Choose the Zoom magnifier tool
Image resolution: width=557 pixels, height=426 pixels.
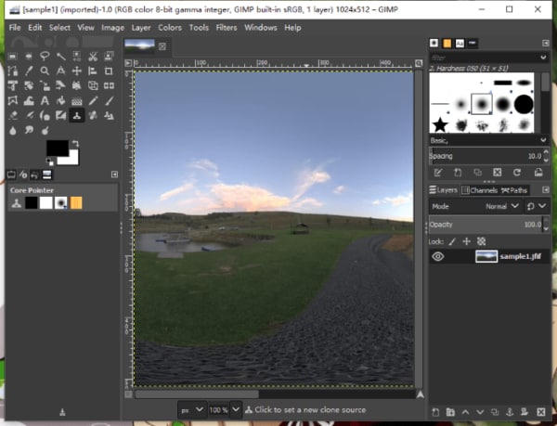pos(45,71)
